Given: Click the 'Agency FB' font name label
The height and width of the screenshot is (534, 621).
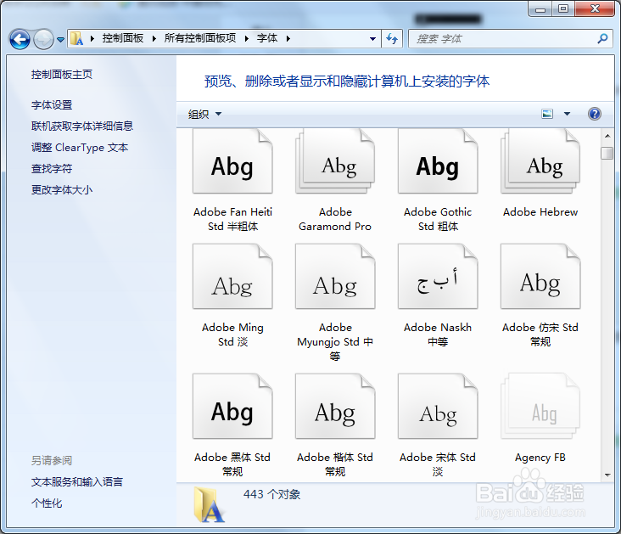Looking at the screenshot, I should coord(540,458).
